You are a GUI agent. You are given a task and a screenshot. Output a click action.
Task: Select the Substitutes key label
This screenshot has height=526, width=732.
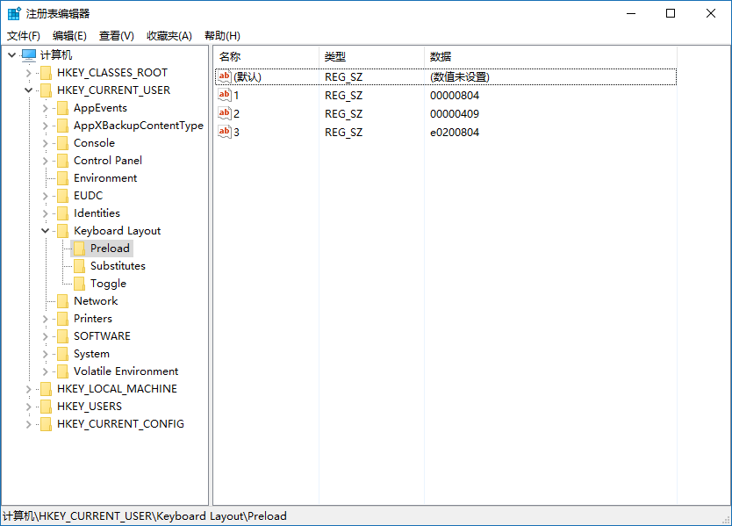118,266
